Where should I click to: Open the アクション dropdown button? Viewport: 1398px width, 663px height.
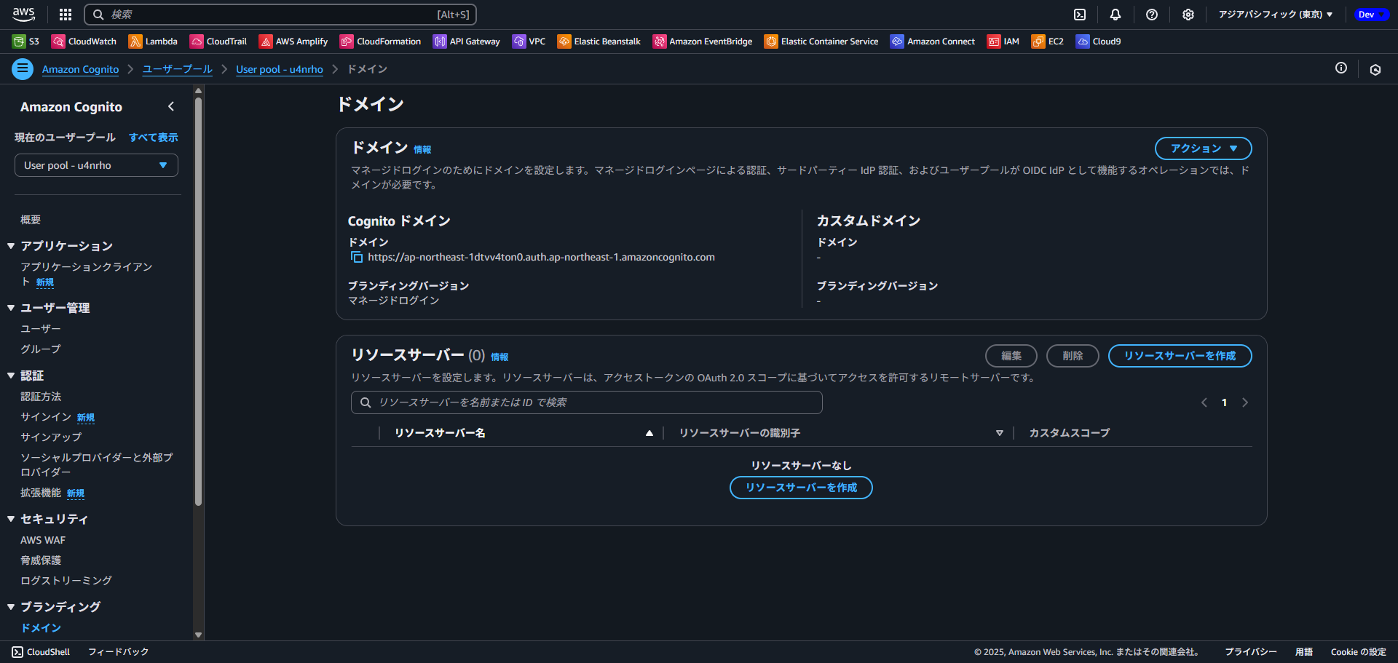coord(1203,148)
